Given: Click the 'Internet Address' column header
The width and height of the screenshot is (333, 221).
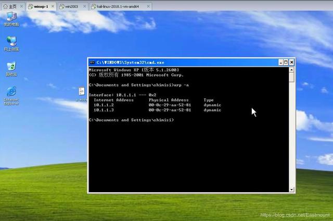Looking at the screenshot, I should (x=113, y=100).
